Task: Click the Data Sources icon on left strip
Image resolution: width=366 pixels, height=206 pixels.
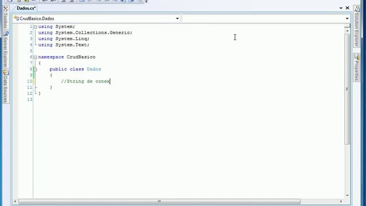Action: (x=6, y=73)
